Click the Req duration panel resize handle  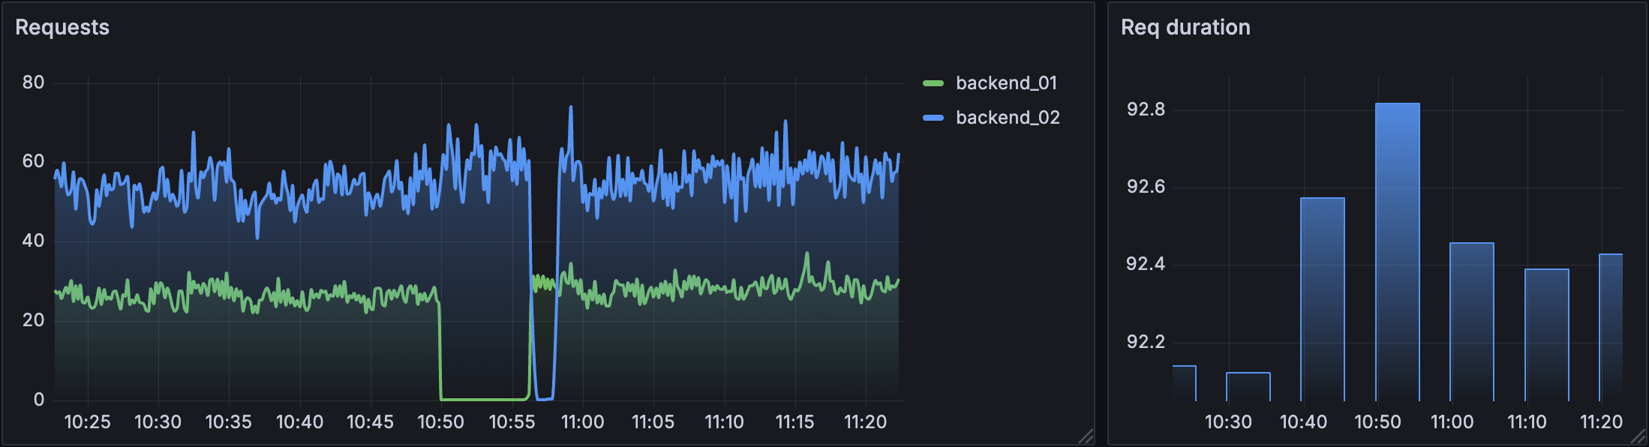(1638, 436)
